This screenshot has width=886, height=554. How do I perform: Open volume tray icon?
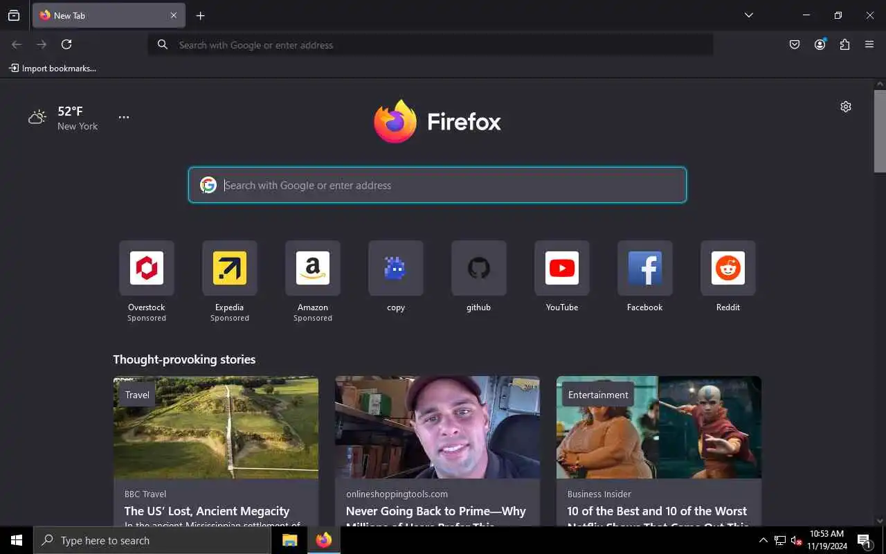tap(796, 540)
